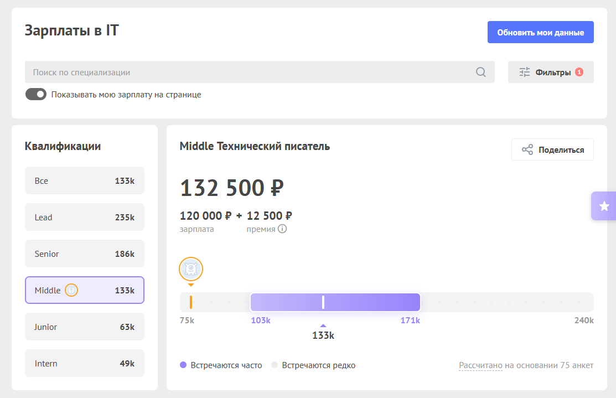Click the purple salary range bar
Image resolution: width=616 pixels, height=398 pixels.
pyautogui.click(x=365, y=302)
